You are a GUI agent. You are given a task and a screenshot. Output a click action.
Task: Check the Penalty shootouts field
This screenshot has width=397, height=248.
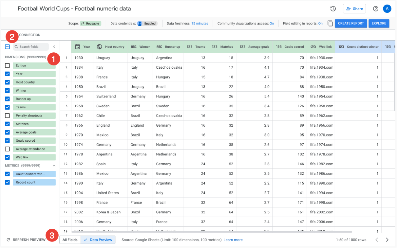[7, 115]
